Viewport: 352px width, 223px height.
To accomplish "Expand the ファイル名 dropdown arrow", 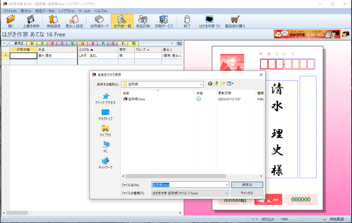I will coord(227,185).
